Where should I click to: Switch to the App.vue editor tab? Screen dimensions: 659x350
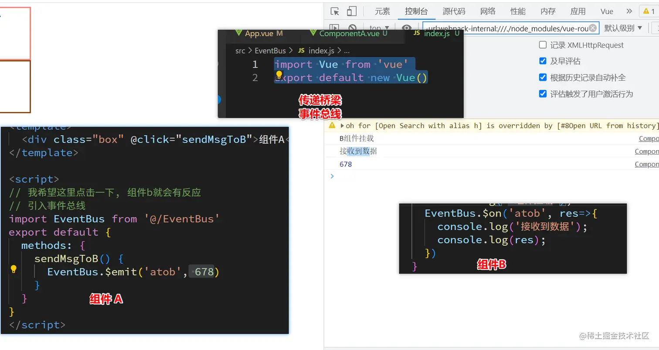pos(259,33)
